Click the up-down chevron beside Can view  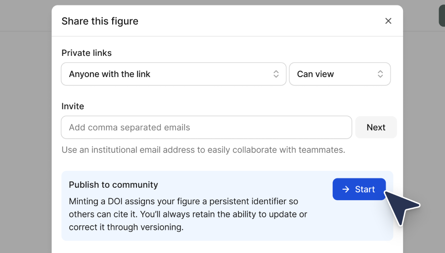click(x=380, y=74)
